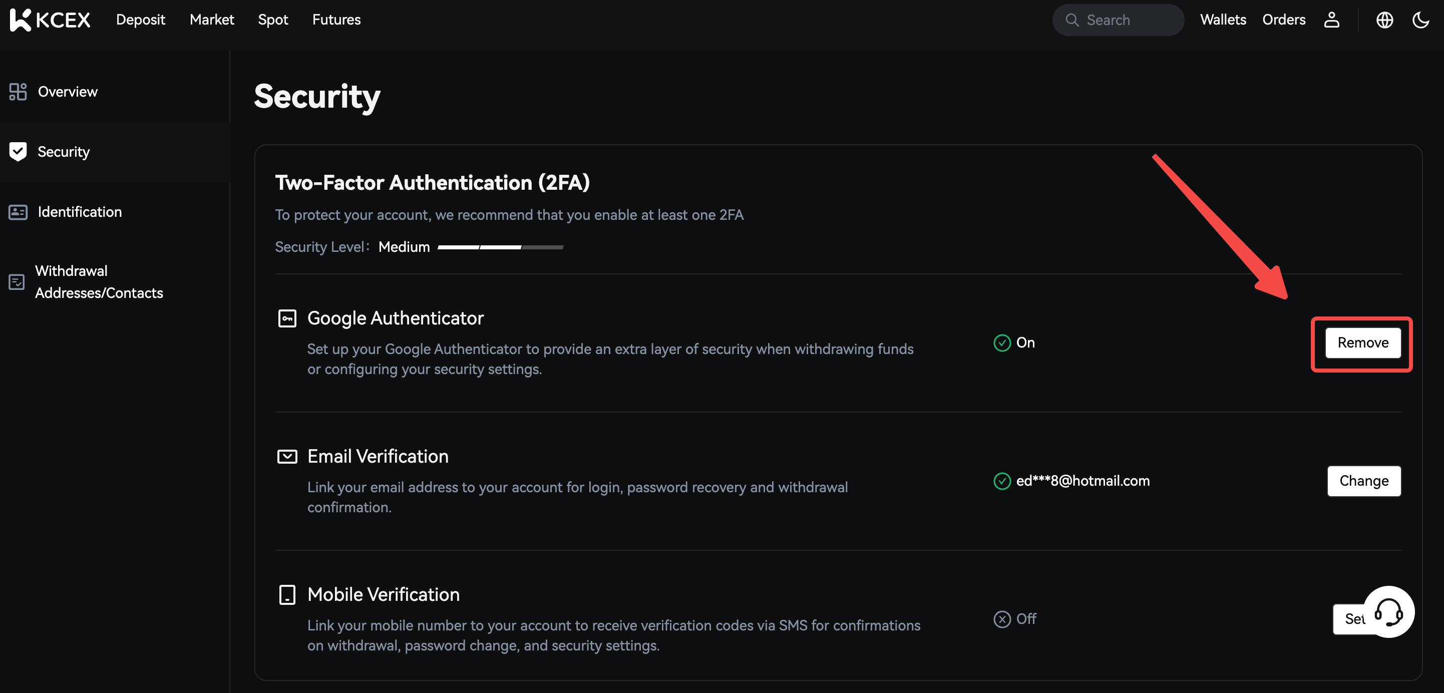
Task: Open the user profile icon
Action: click(x=1331, y=20)
